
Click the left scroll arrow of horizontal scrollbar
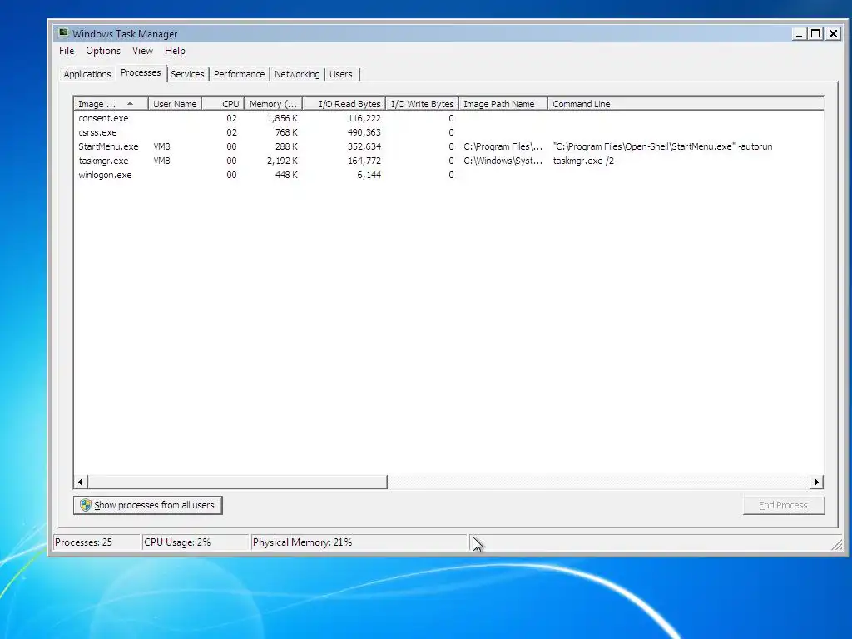[81, 482]
